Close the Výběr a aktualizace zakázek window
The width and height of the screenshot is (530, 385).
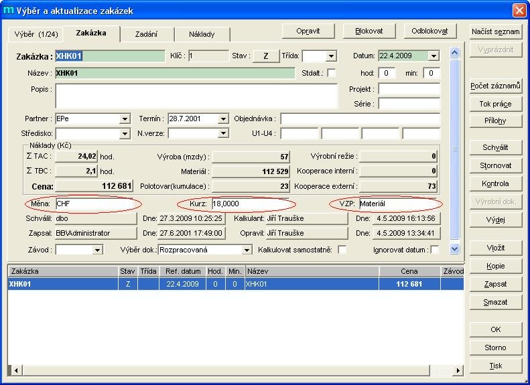(x=519, y=10)
